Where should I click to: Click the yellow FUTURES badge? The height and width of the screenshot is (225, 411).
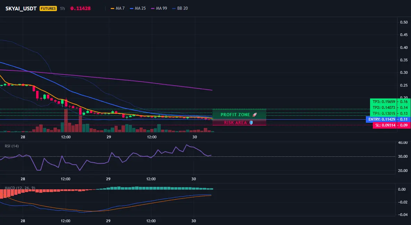coord(48,8)
